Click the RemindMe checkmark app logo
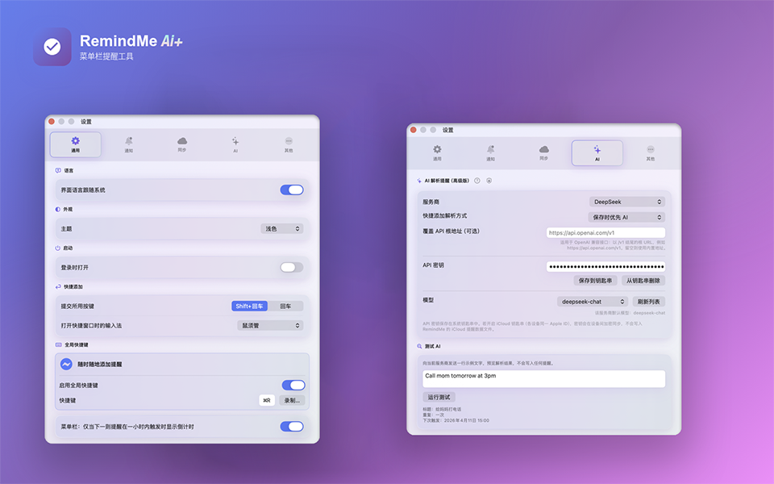 pos(52,47)
